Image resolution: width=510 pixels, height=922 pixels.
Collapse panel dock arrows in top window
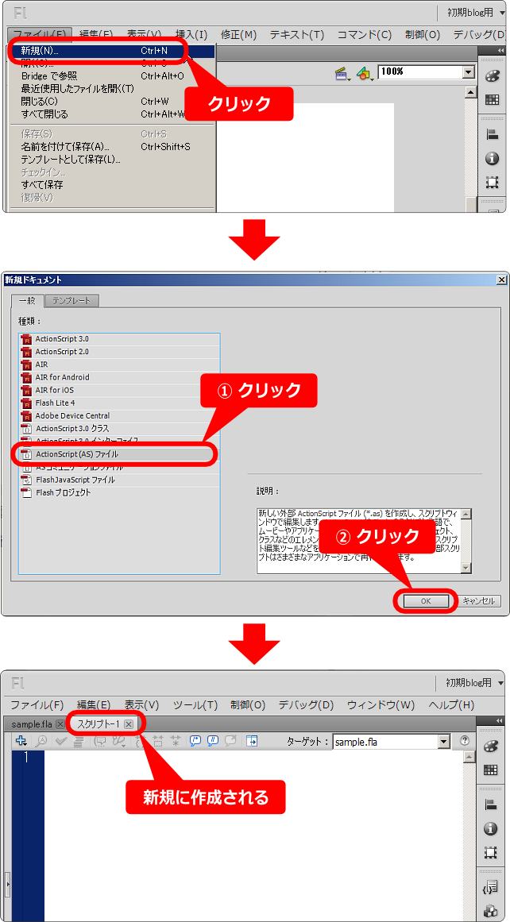click(x=500, y=51)
